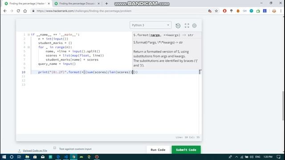Open the Chrome three-dot menu
Screen dimensions: 285x160
pos(281,11)
